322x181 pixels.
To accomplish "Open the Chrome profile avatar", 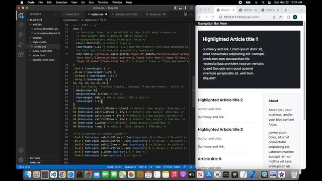I will click(295, 17).
